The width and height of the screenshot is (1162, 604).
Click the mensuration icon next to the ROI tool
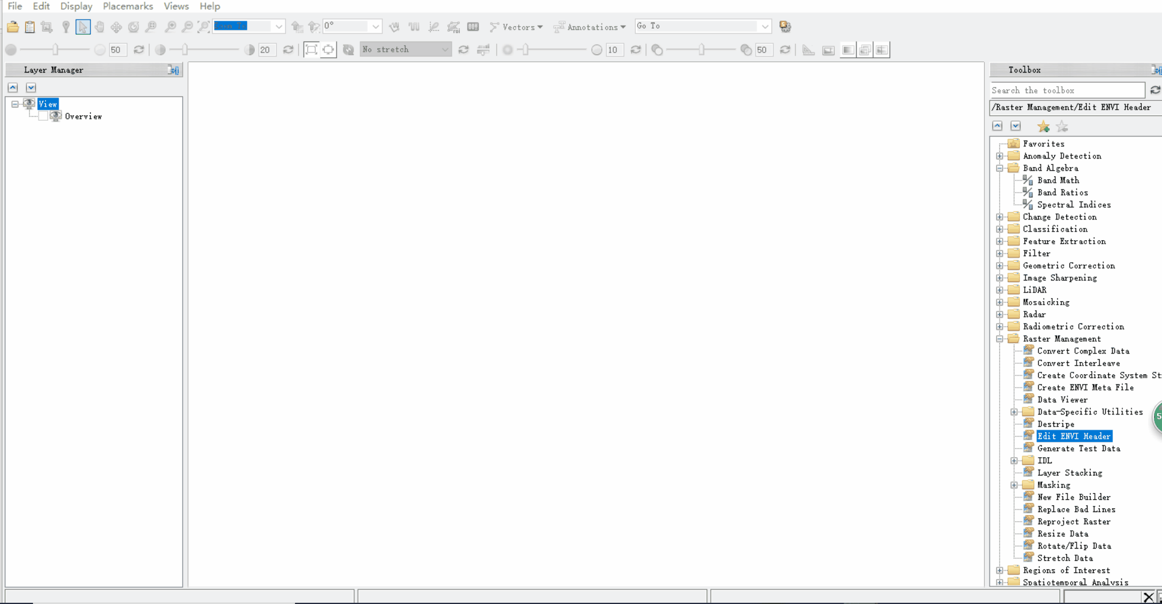click(434, 27)
